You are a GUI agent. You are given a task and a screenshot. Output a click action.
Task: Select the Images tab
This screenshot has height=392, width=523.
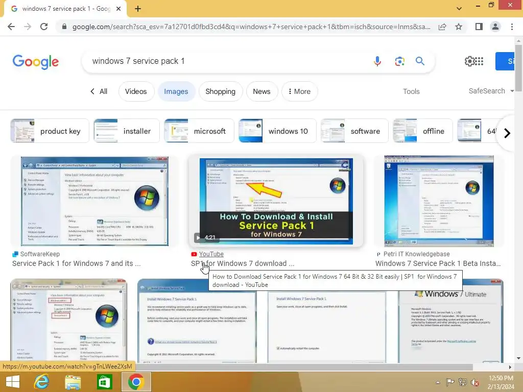(x=176, y=91)
